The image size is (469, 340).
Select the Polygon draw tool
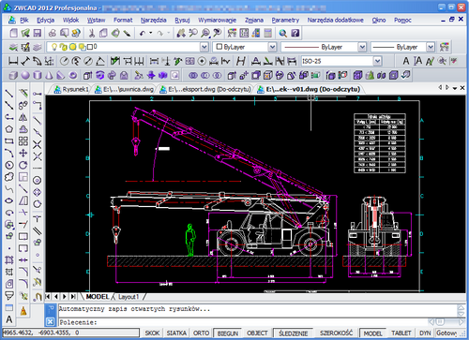9,129
